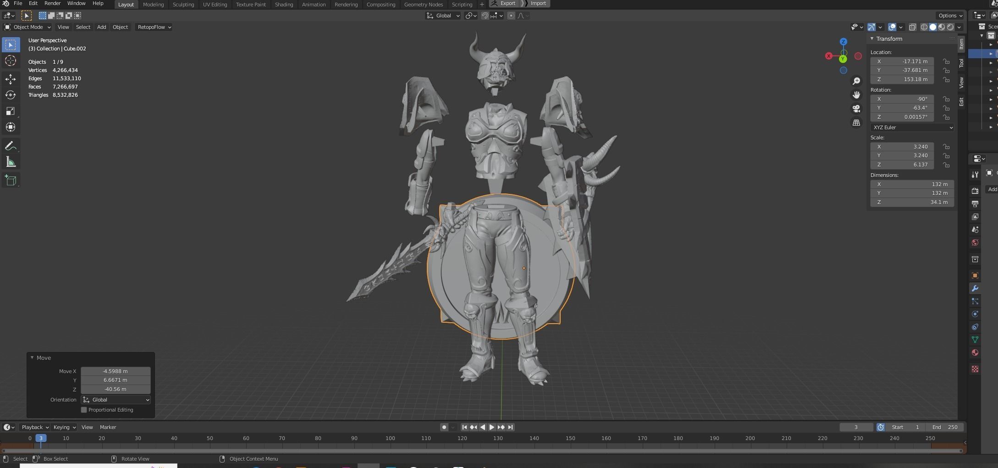998x468 pixels.
Task: Toggle wireframe viewport shading
Action: tap(924, 27)
